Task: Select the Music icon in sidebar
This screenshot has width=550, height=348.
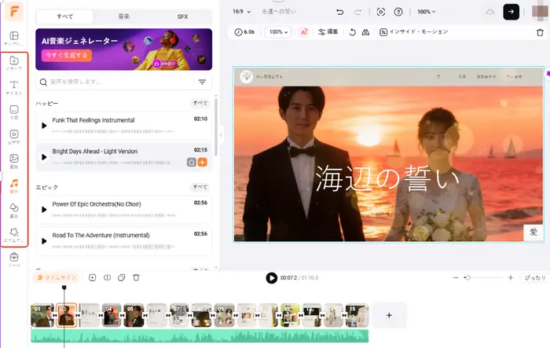Action: tap(13, 186)
